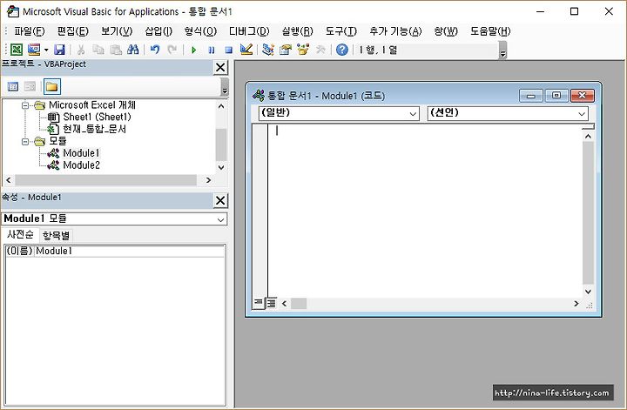Collapse the 모듈 folder node
This screenshot has height=410, width=627.
click(x=25, y=142)
